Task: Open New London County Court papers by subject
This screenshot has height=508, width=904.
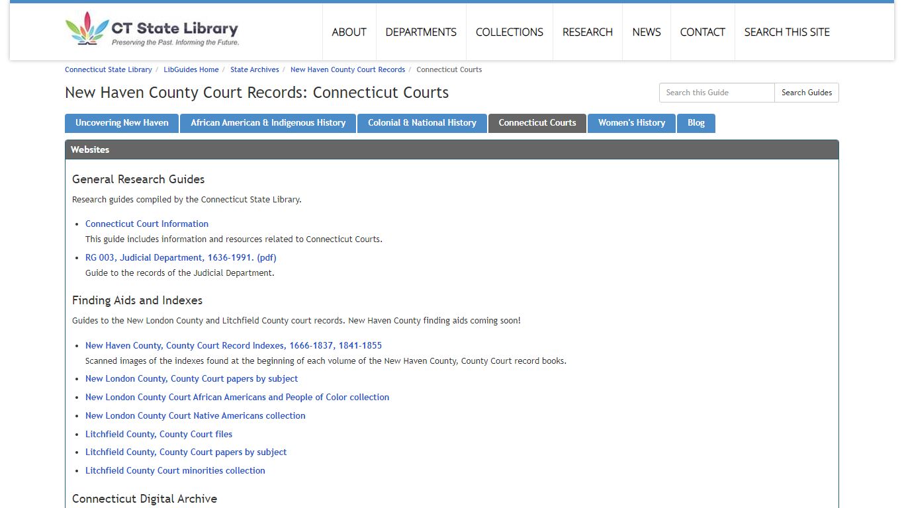Action: 191,378
